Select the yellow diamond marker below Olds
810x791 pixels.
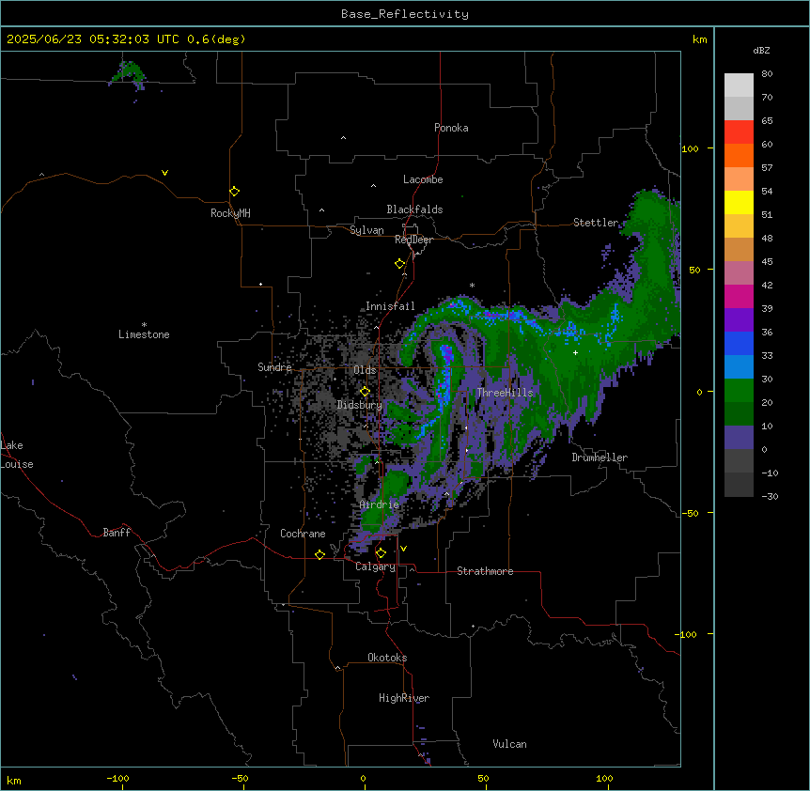coord(365,392)
